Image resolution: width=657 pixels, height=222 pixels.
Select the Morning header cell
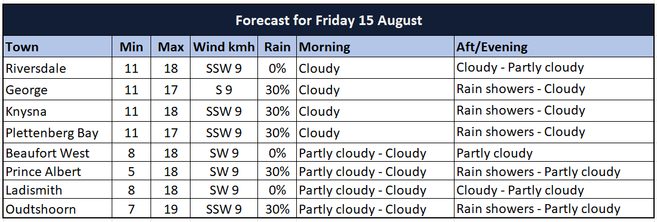(376, 47)
